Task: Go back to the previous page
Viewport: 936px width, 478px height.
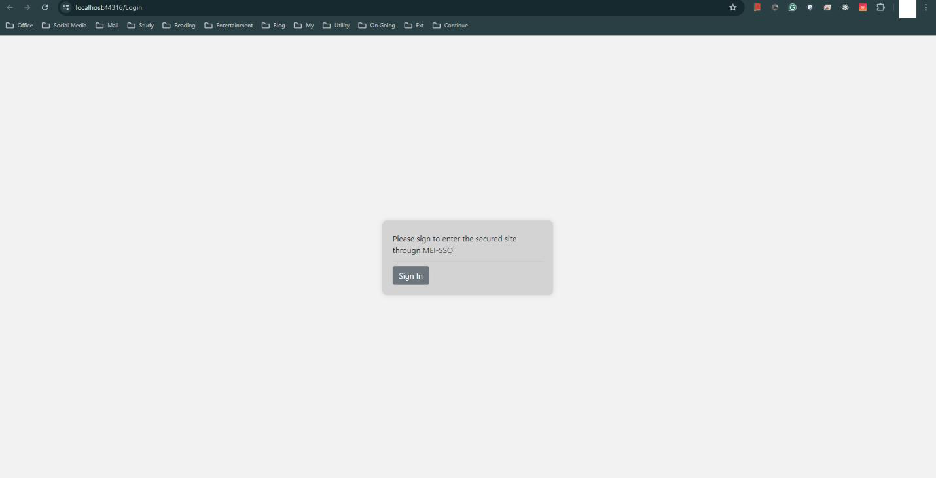Action: [10, 7]
